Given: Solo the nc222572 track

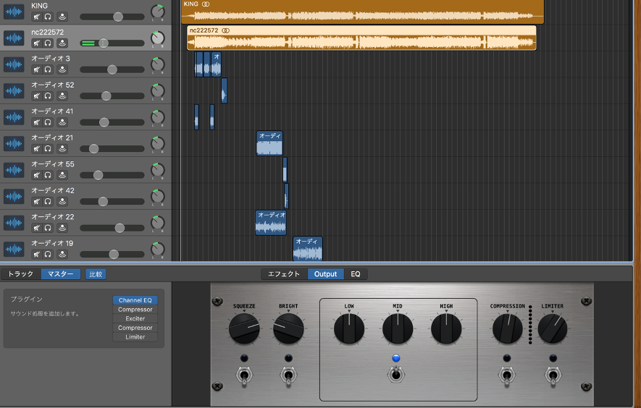Looking at the screenshot, I should point(48,43).
